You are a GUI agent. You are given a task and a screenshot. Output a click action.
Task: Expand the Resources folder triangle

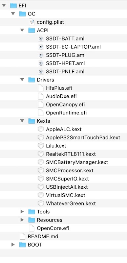click(x=22, y=220)
